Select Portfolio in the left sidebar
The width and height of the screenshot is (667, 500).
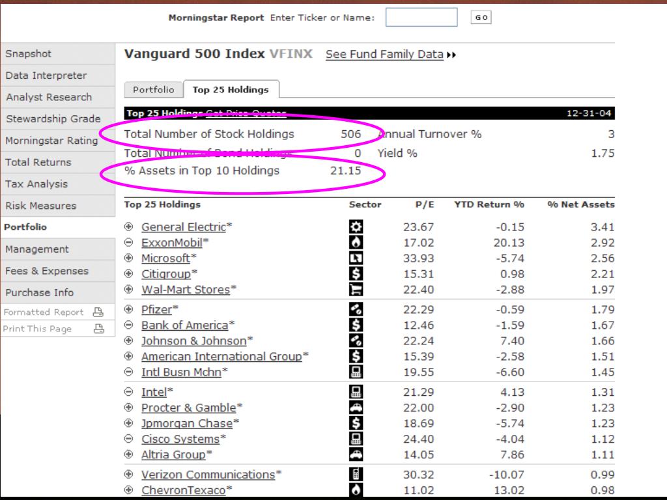pos(58,227)
